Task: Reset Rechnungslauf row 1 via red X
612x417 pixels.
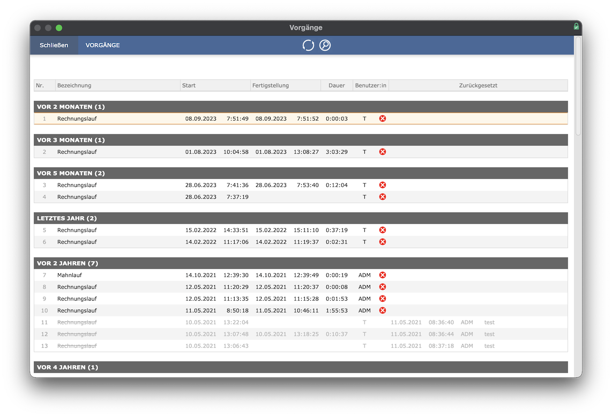Action: point(383,118)
